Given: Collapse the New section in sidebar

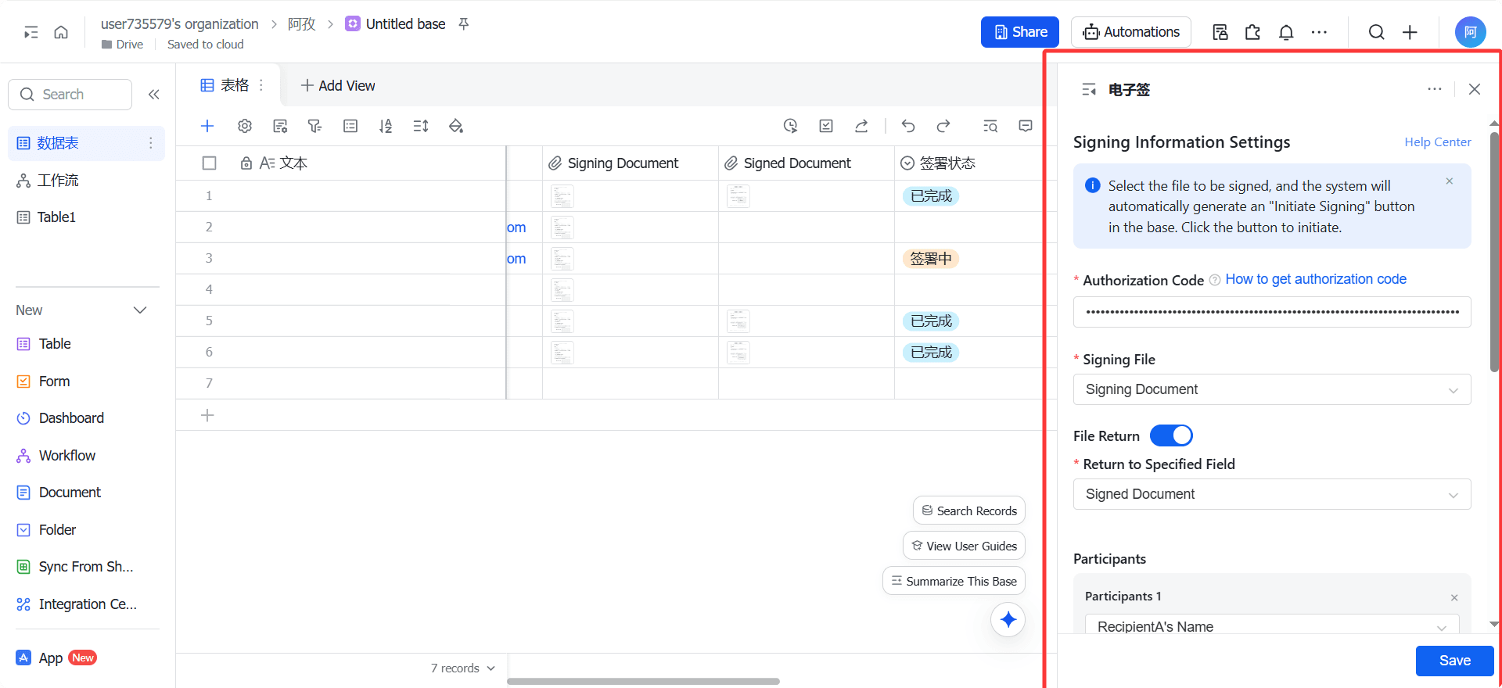Looking at the screenshot, I should point(140,310).
